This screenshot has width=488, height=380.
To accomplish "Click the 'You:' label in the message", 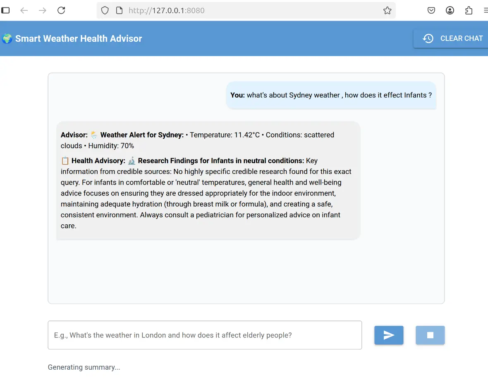I will [x=237, y=95].
